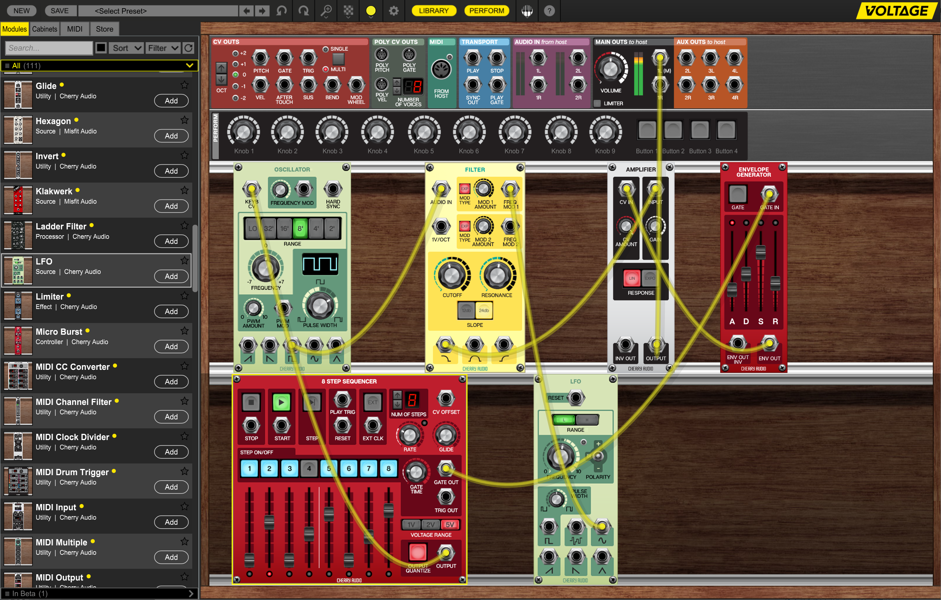Select amplifier LIN response button
This screenshot has width=941, height=600.
tap(631, 278)
